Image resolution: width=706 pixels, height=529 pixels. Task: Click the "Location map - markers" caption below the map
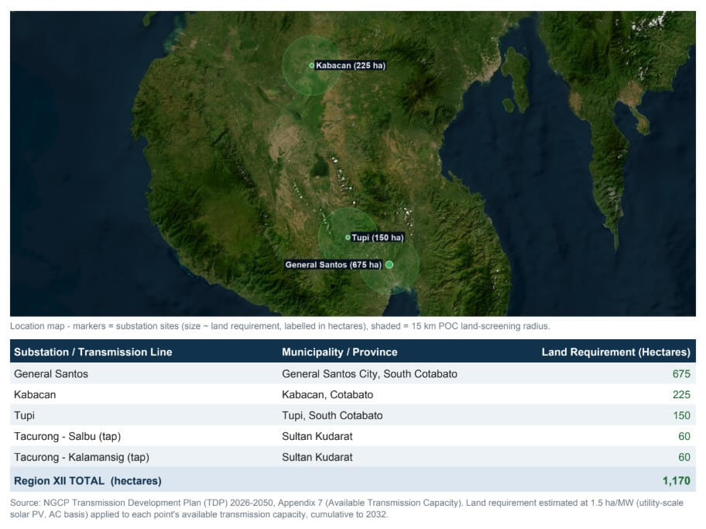point(279,326)
